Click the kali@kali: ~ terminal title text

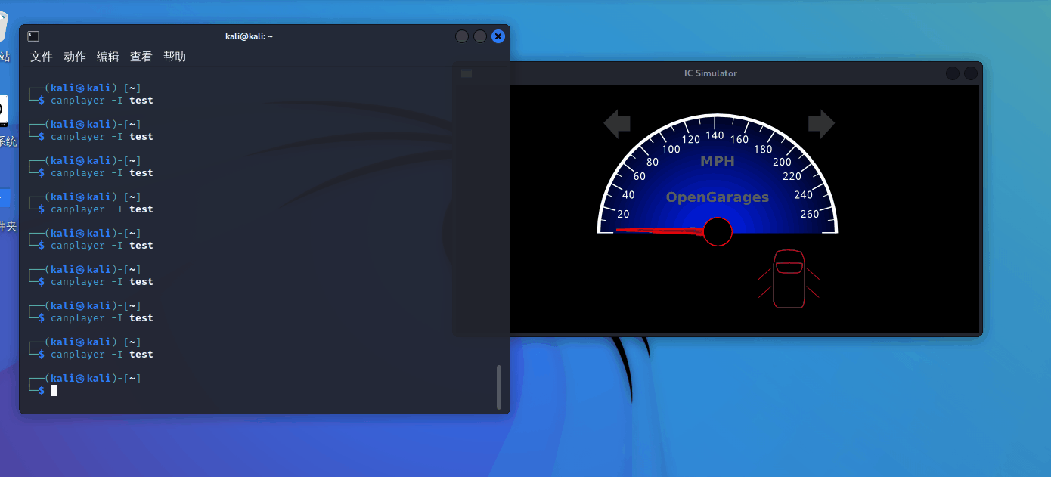(249, 36)
